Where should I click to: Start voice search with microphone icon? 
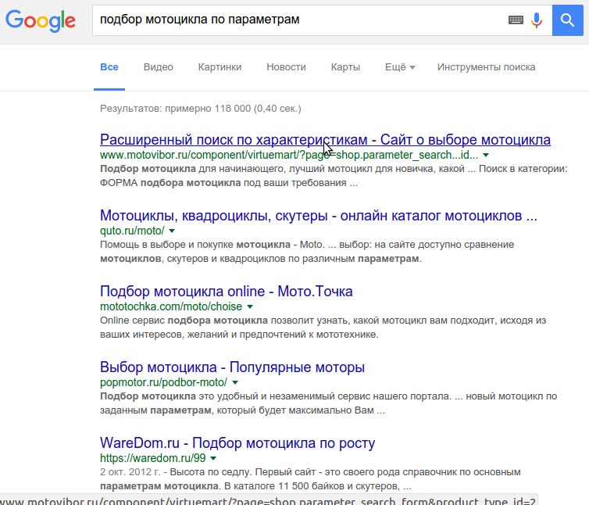coord(537,20)
